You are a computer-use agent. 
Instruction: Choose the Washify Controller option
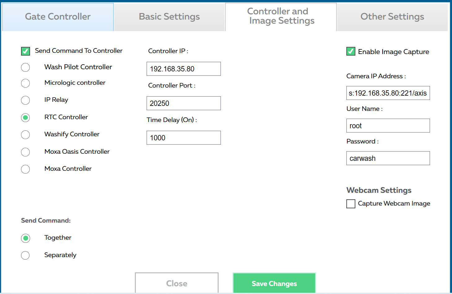coord(25,135)
